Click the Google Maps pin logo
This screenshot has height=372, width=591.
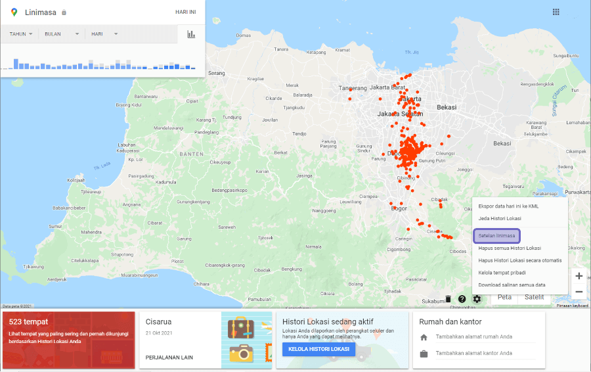[x=14, y=12]
